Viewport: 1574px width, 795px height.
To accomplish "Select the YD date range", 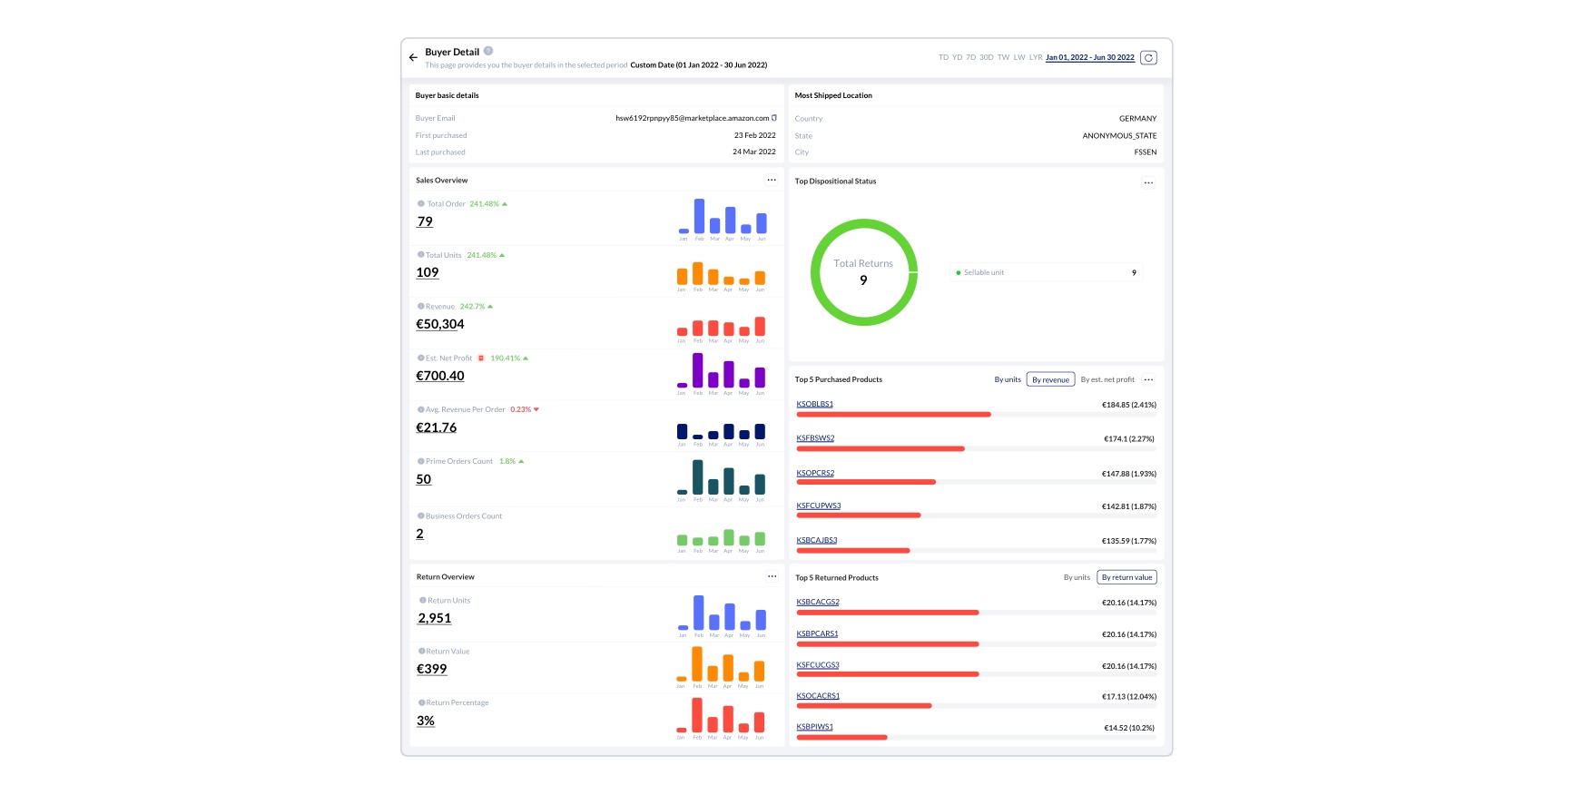I will pos(957,57).
